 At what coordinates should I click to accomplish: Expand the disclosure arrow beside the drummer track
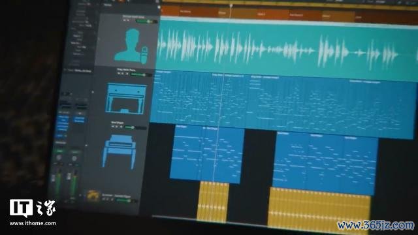(x=80, y=195)
